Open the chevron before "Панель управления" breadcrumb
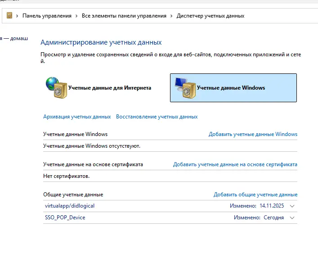This screenshot has width=318, height=263. (18, 16)
